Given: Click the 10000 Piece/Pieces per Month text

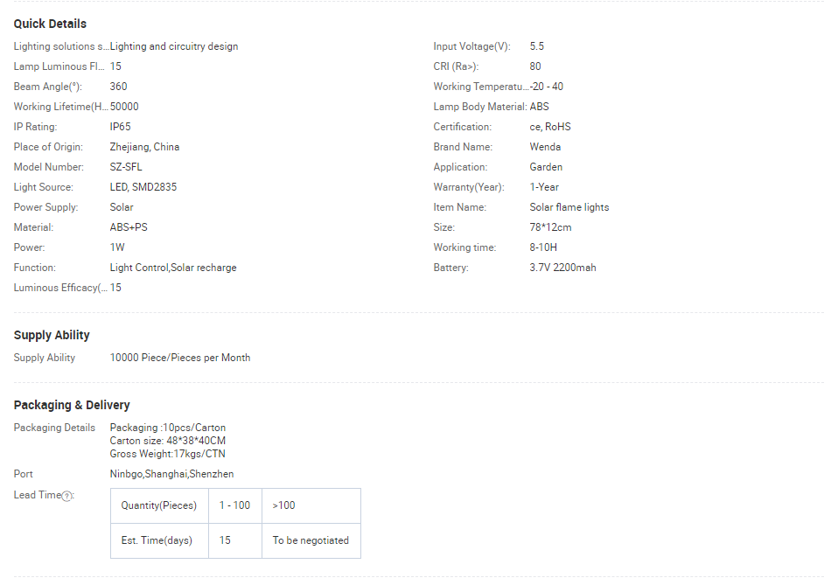Looking at the screenshot, I should [180, 358].
